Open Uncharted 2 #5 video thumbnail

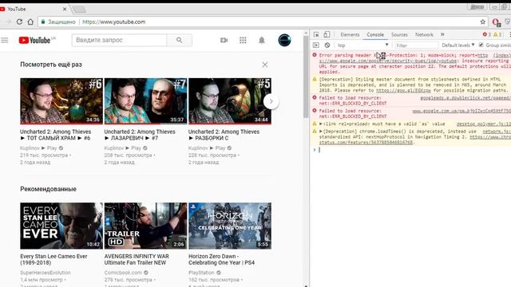tap(230, 101)
